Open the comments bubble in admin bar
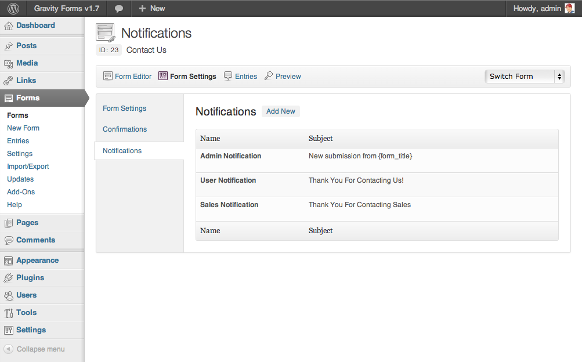Viewport: 582px width, 362px height. click(x=119, y=9)
